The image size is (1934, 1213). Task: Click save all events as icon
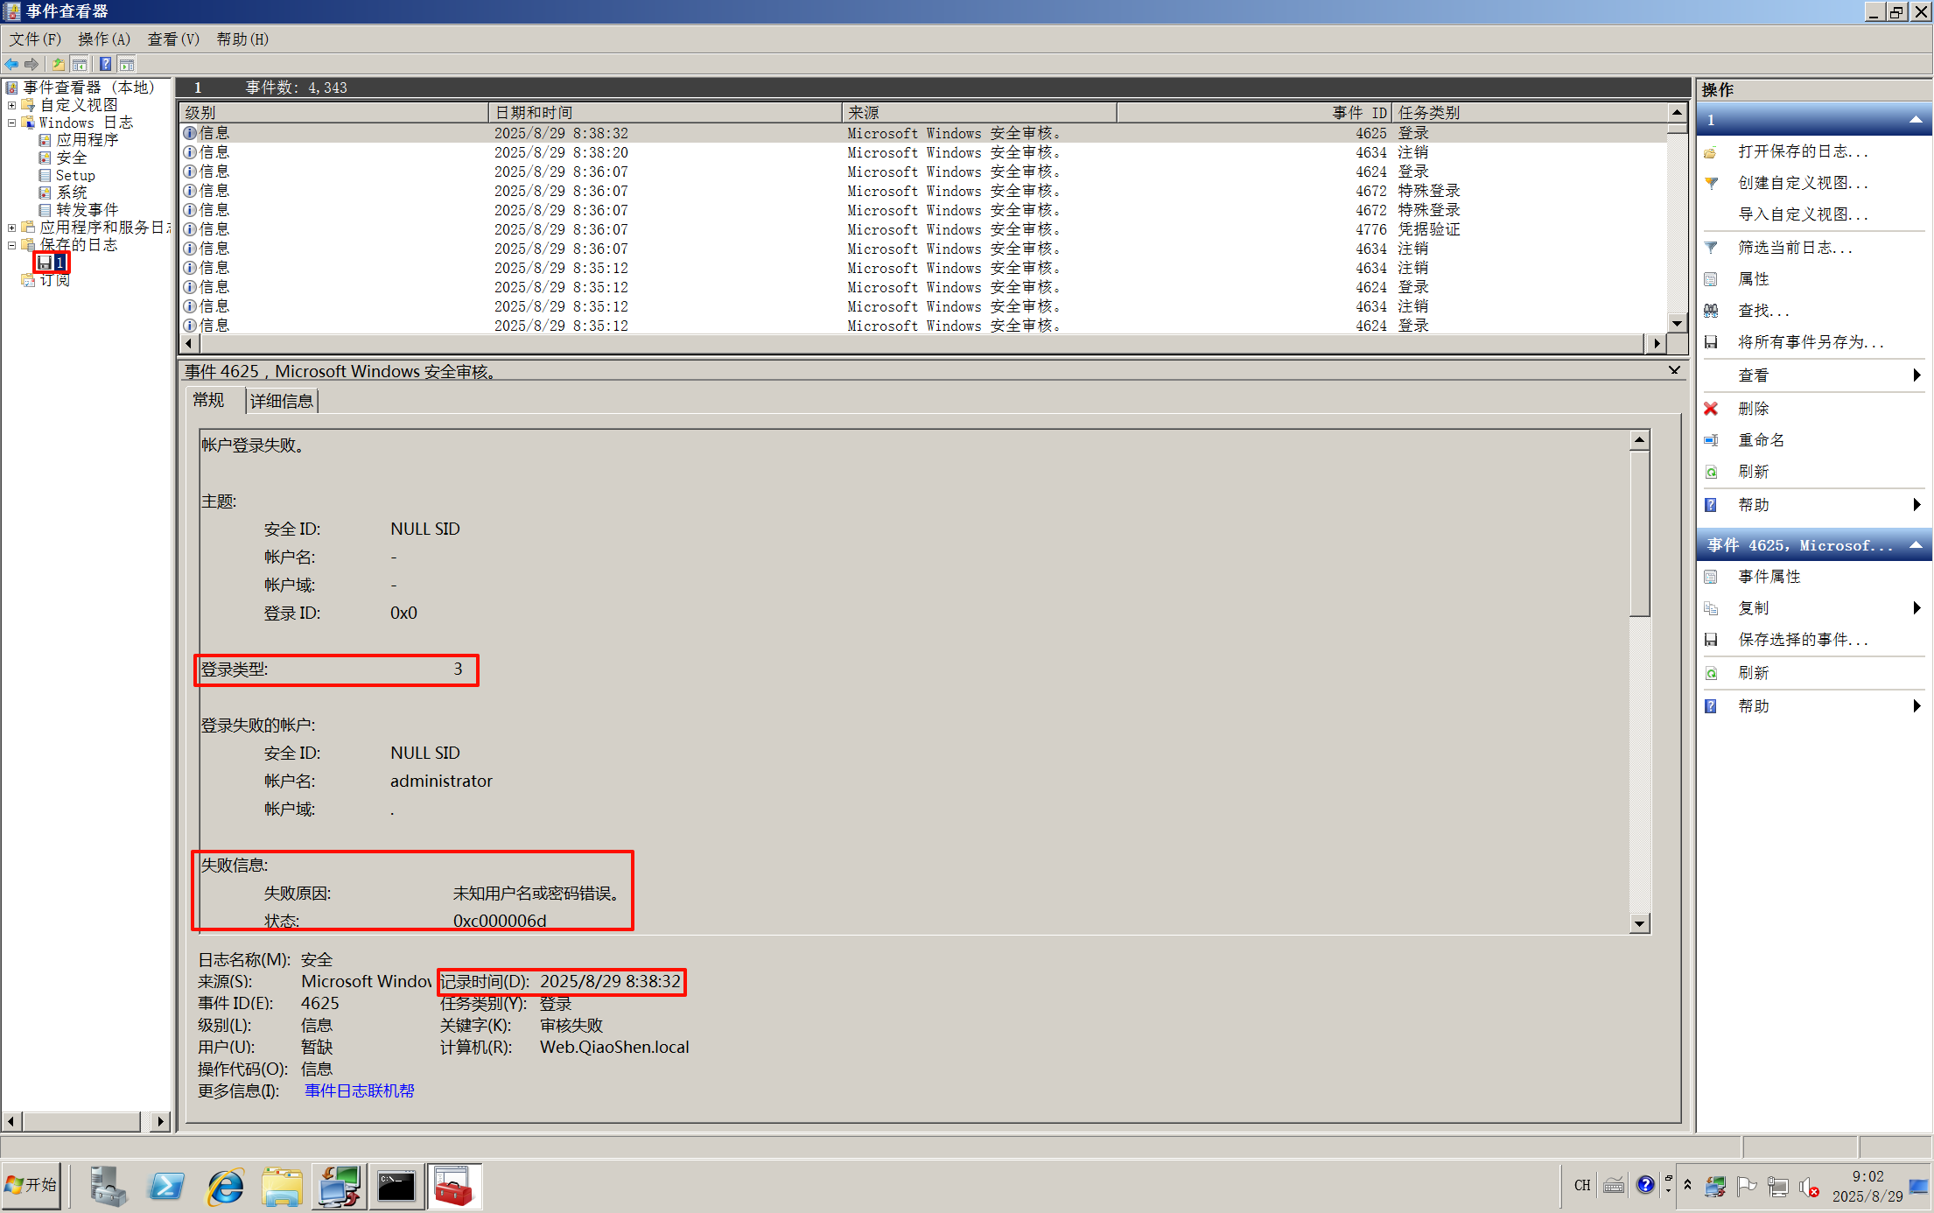(x=1711, y=342)
